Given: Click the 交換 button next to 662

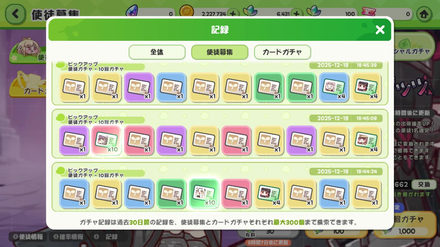Looking at the screenshot, I should (x=423, y=184).
